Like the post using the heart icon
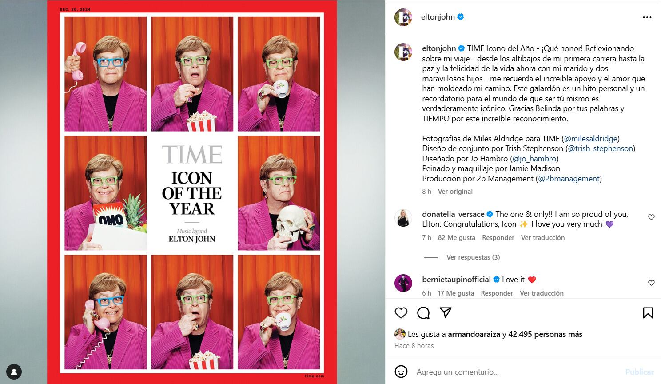The height and width of the screenshot is (384, 661). coord(401,313)
